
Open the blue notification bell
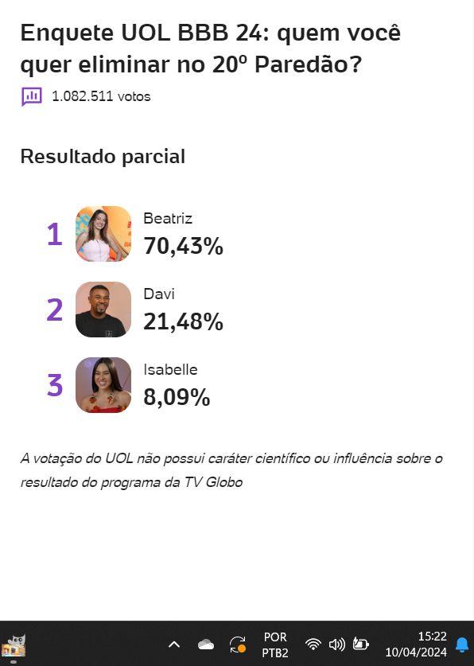pos(462,645)
